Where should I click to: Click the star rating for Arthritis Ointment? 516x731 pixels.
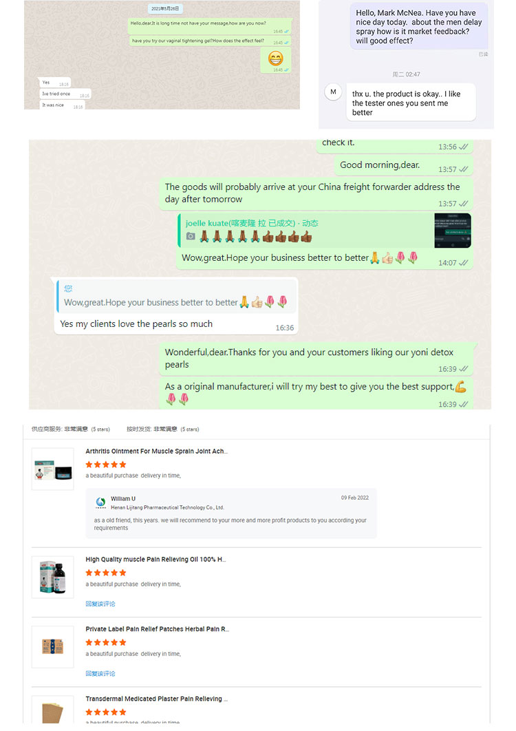tap(106, 465)
